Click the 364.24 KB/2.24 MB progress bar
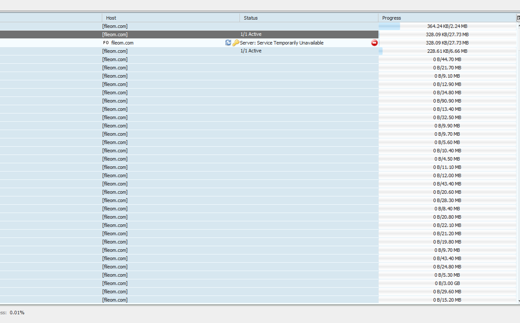This screenshot has height=323, width=520. click(x=447, y=26)
